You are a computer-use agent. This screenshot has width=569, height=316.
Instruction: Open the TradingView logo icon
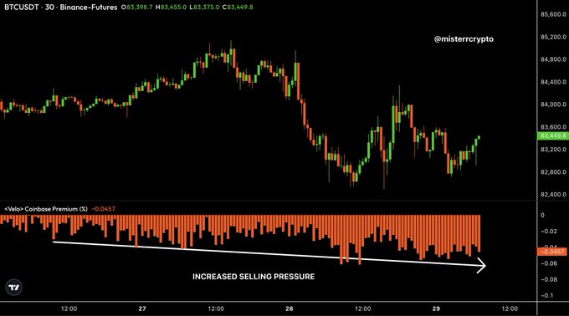click(x=13, y=288)
